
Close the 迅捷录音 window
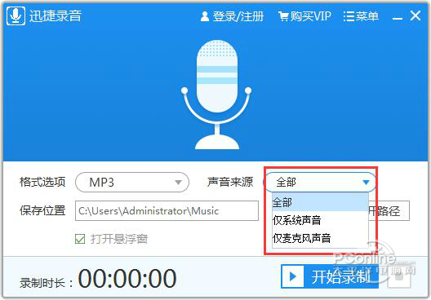pyautogui.click(x=415, y=15)
